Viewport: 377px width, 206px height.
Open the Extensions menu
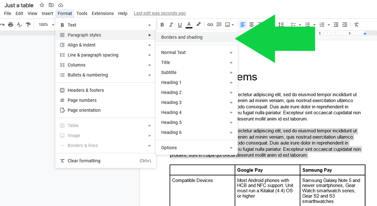(x=102, y=14)
